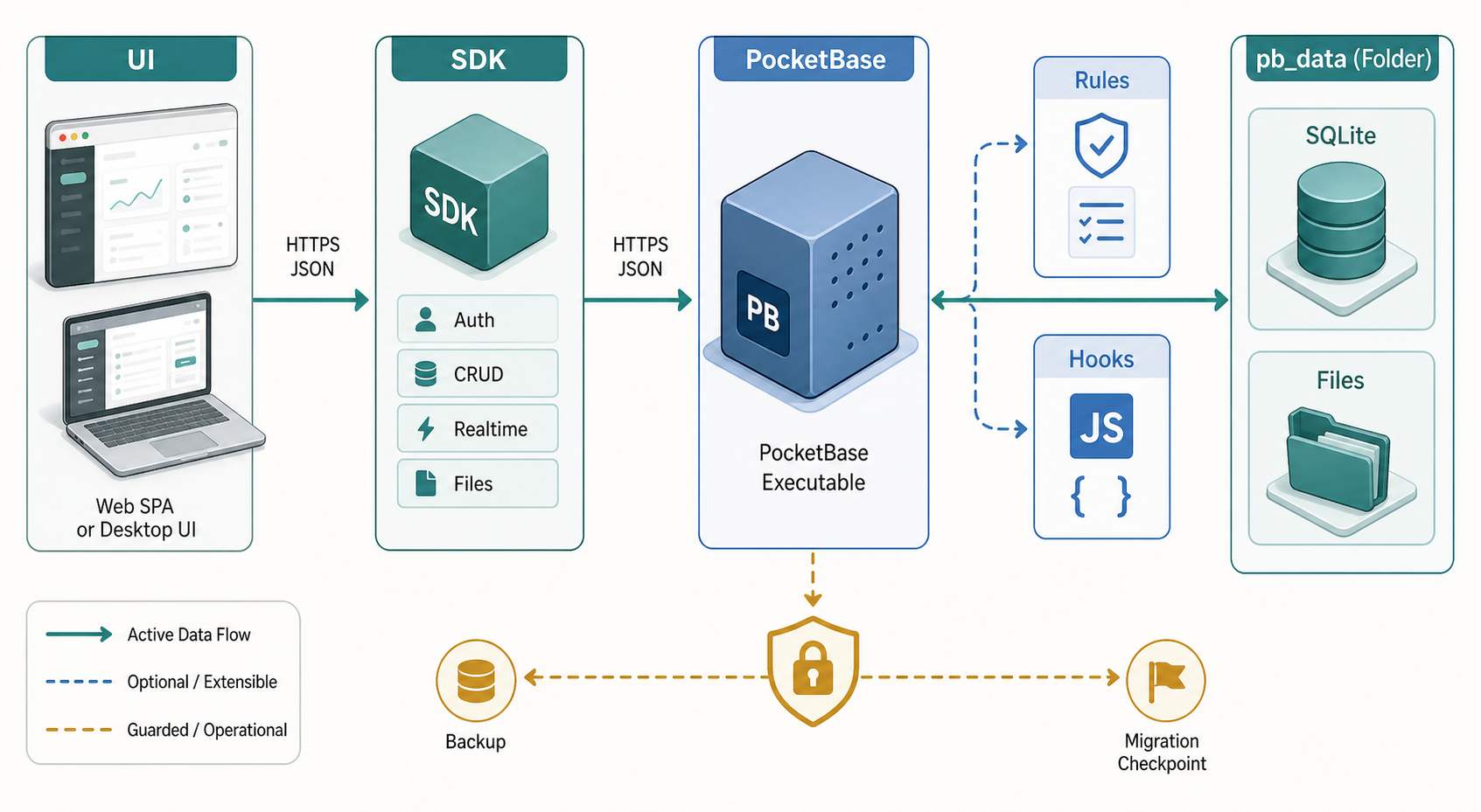
Task: Click the PocketBase PB server cube
Action: pos(810,275)
